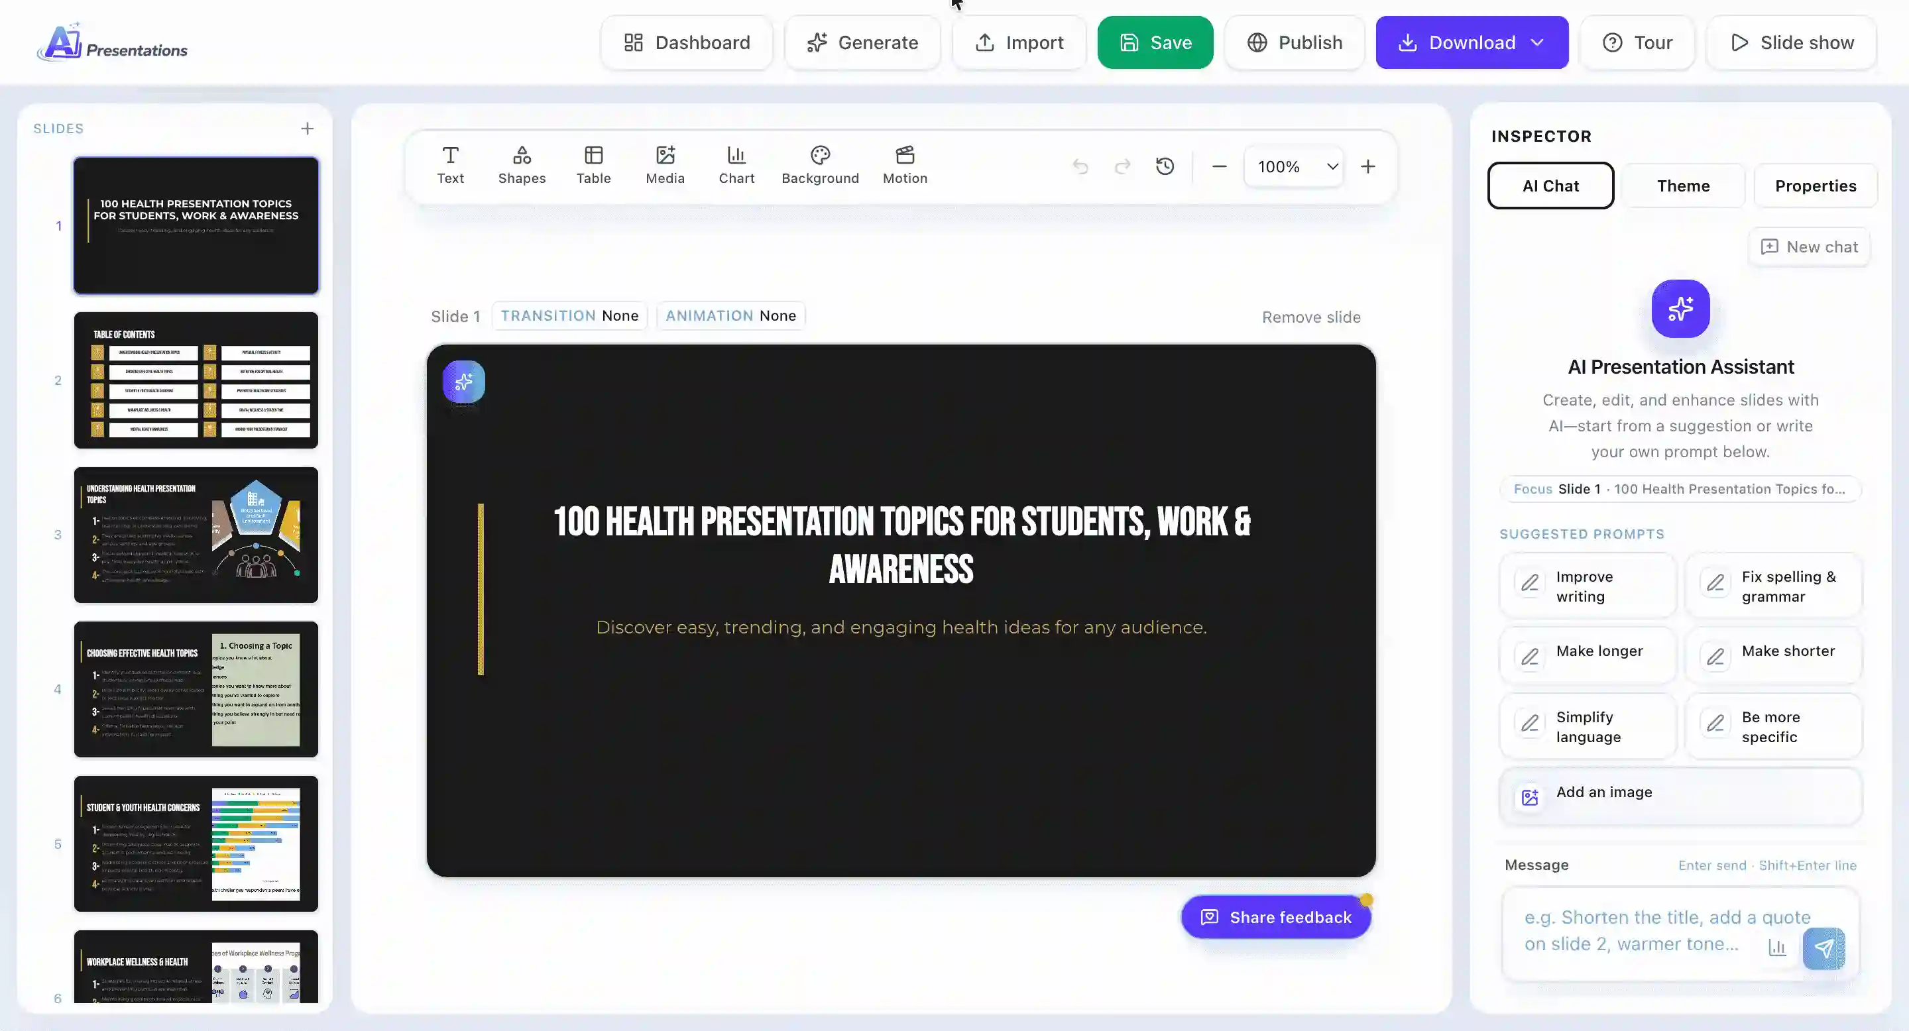Expand the Download dropdown arrow
Image resolution: width=1909 pixels, height=1031 pixels.
tap(1537, 43)
